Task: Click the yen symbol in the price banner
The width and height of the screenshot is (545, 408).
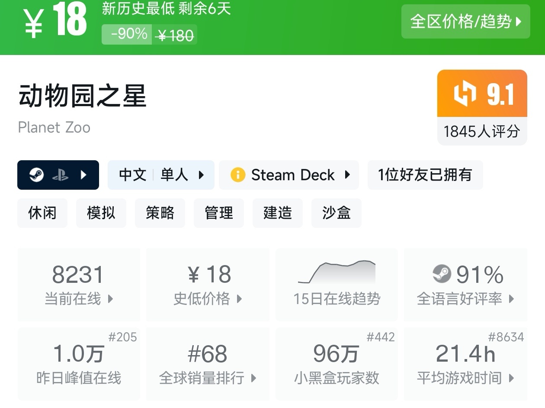Action: pyautogui.click(x=33, y=23)
